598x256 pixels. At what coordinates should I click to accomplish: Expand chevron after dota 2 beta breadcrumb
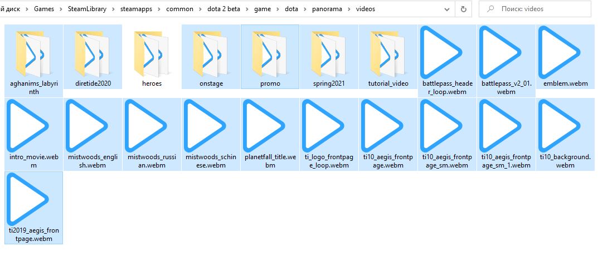(247, 9)
